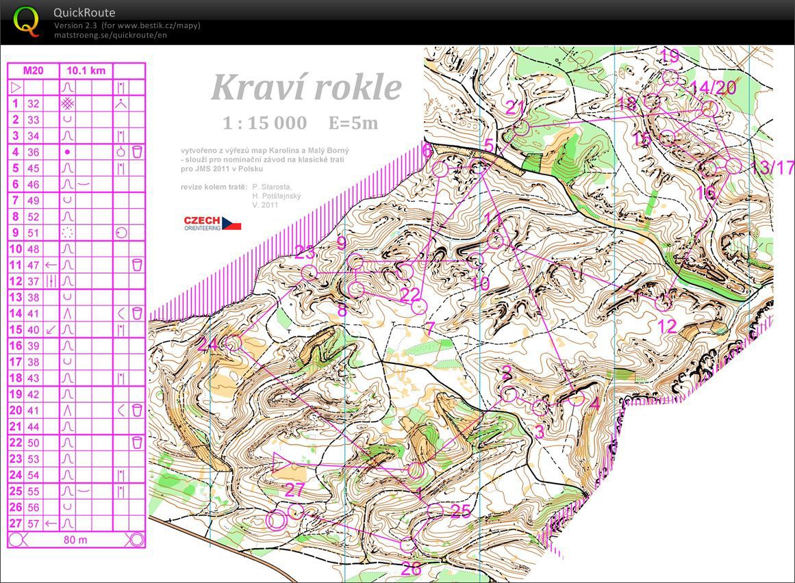The image size is (795, 583).
Task: Click the cup icon in row 22
Action: point(137,443)
